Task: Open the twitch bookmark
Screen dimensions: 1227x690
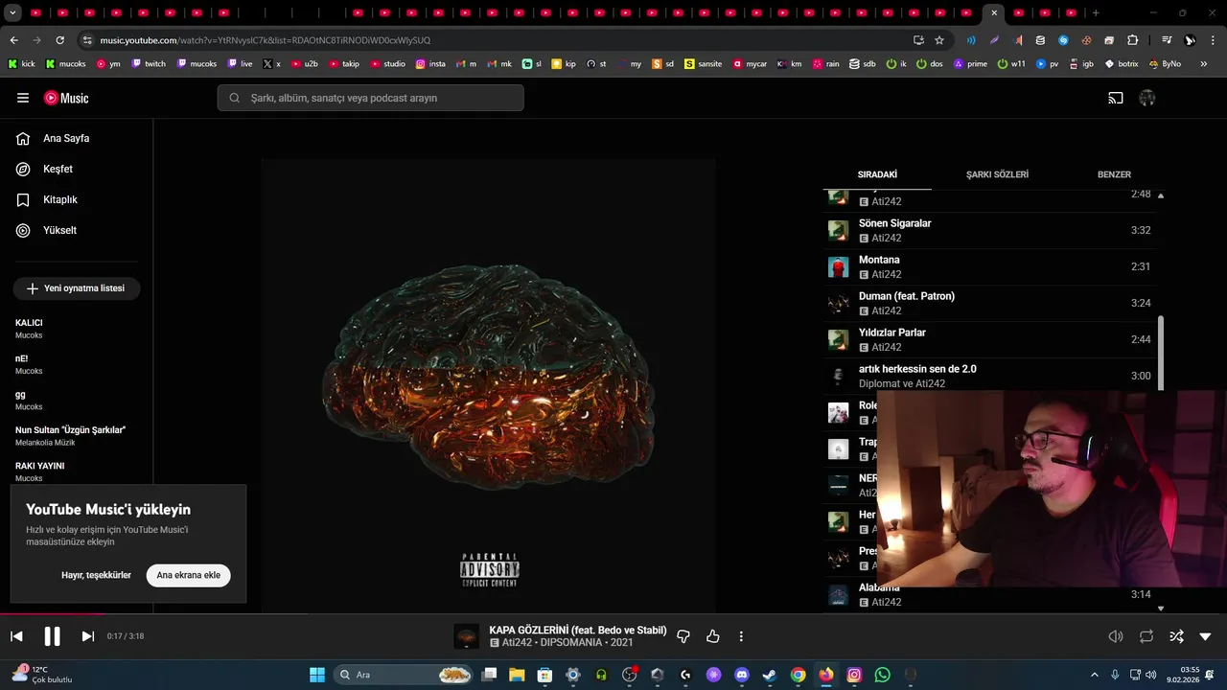Action: coord(149,64)
